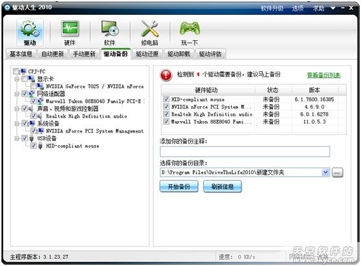Uncheck Realtek High Definition audio in tree
The height and width of the screenshot is (266, 361).
34,116
